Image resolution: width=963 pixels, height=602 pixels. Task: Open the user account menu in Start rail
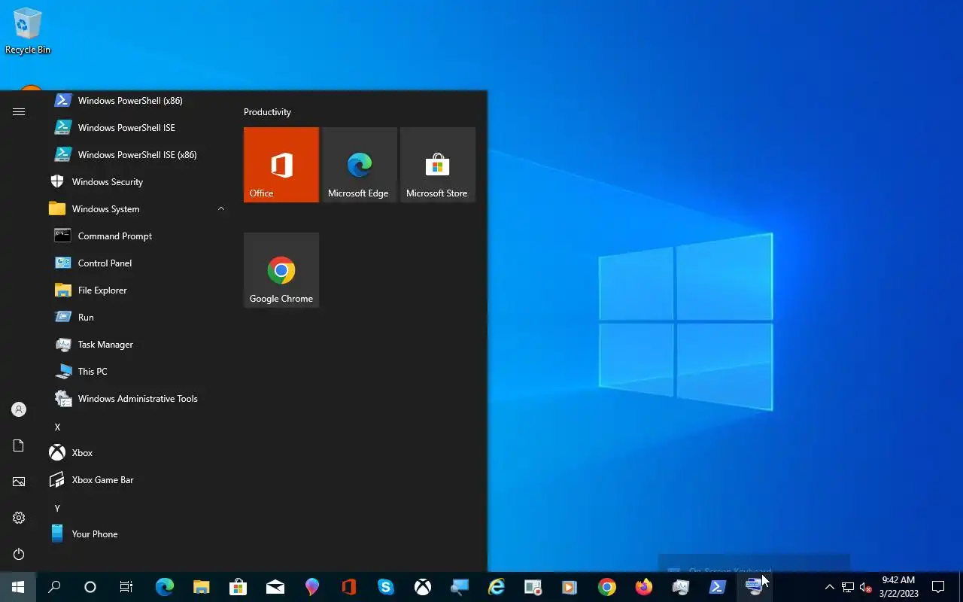point(19,409)
